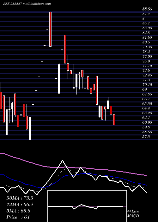Click the 80.5 price level

click(x=146, y=42)
